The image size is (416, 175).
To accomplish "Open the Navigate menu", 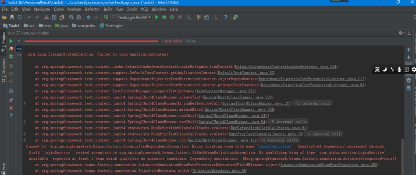I will 42,9.
